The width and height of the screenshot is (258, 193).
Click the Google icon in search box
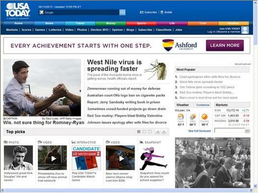point(42,13)
